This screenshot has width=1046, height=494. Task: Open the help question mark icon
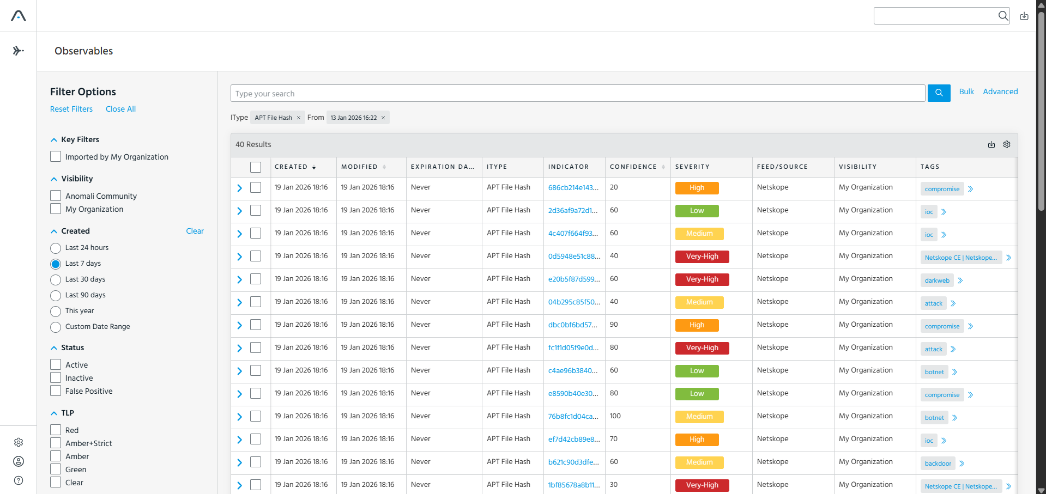pyautogui.click(x=19, y=480)
